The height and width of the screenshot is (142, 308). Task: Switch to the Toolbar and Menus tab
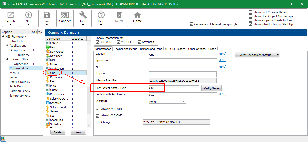coord(126,49)
